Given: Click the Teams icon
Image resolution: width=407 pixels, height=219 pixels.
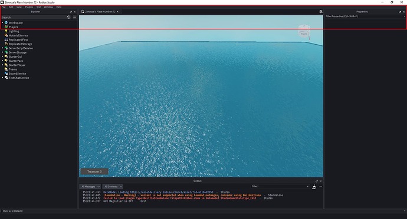Looking at the screenshot, I should 6,69.
